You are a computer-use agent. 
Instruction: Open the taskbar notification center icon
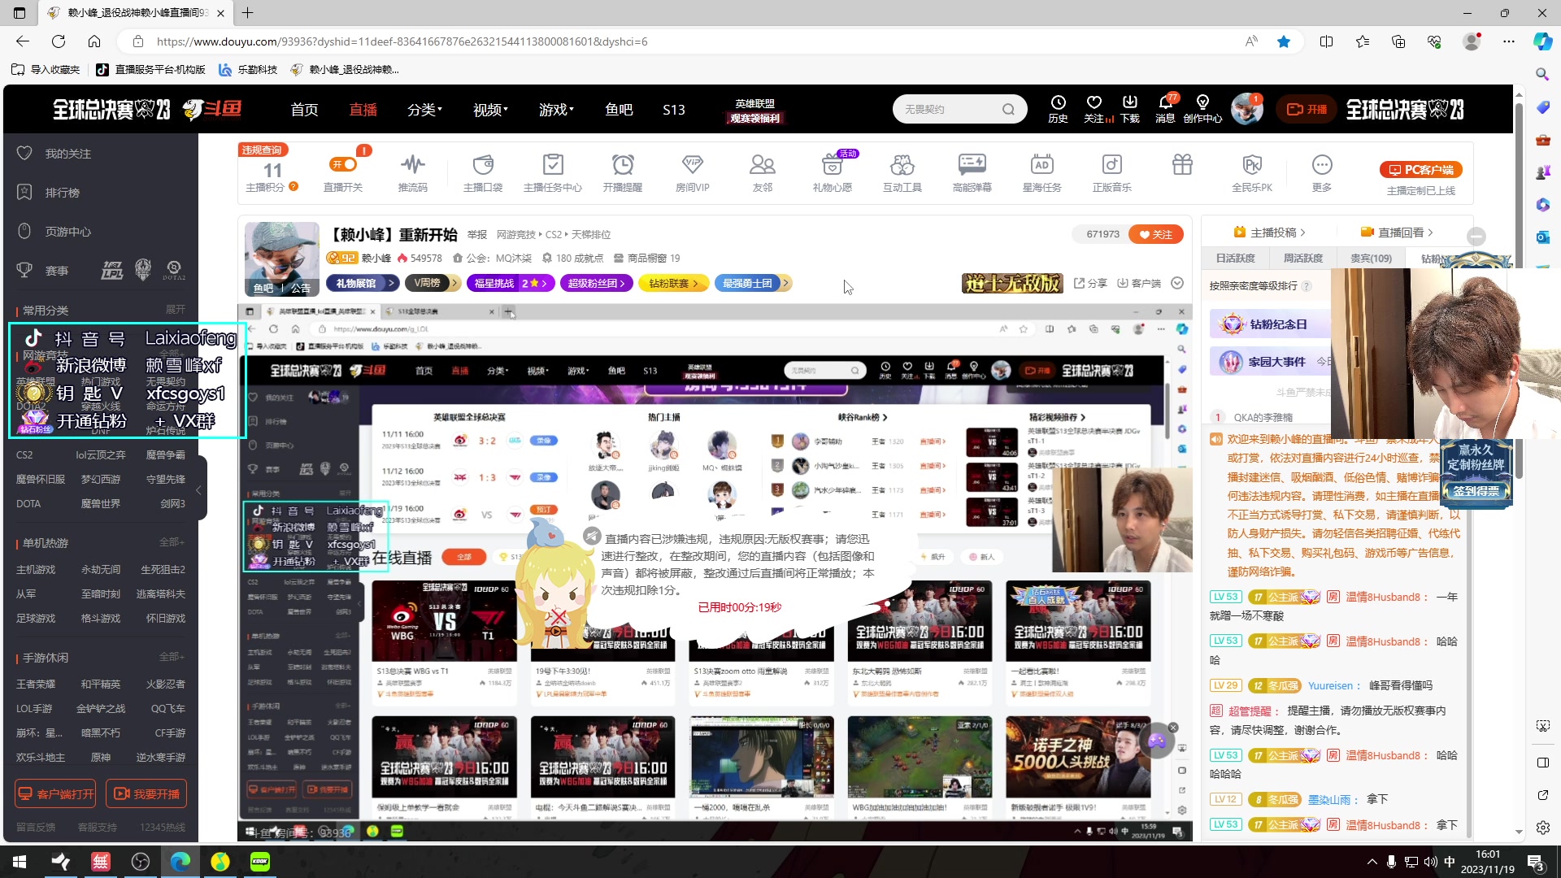[x=1536, y=862]
